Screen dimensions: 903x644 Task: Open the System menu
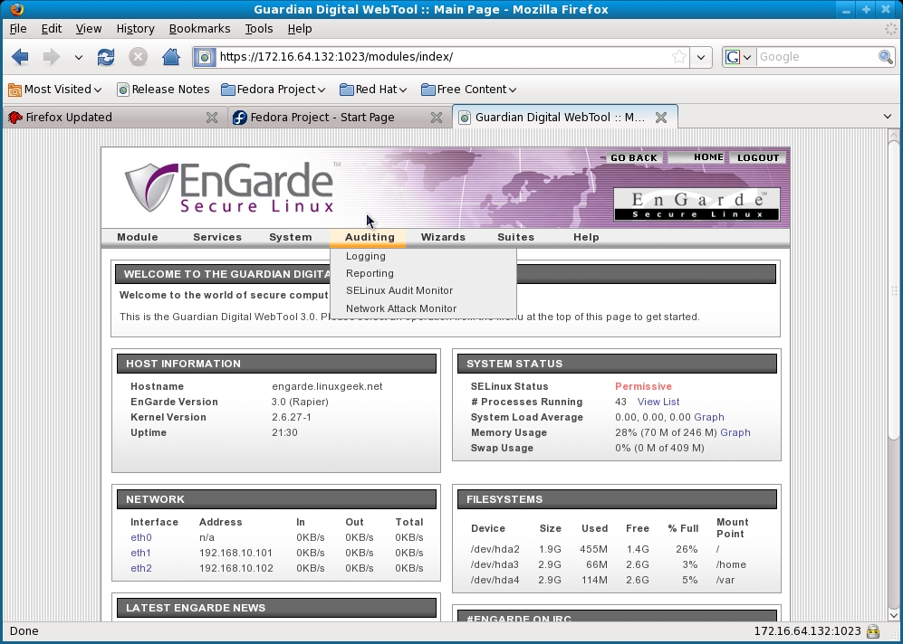pyautogui.click(x=290, y=237)
